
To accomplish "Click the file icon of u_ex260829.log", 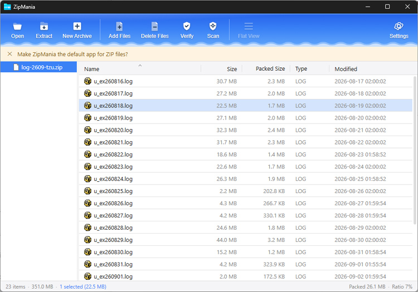I will (88, 240).
